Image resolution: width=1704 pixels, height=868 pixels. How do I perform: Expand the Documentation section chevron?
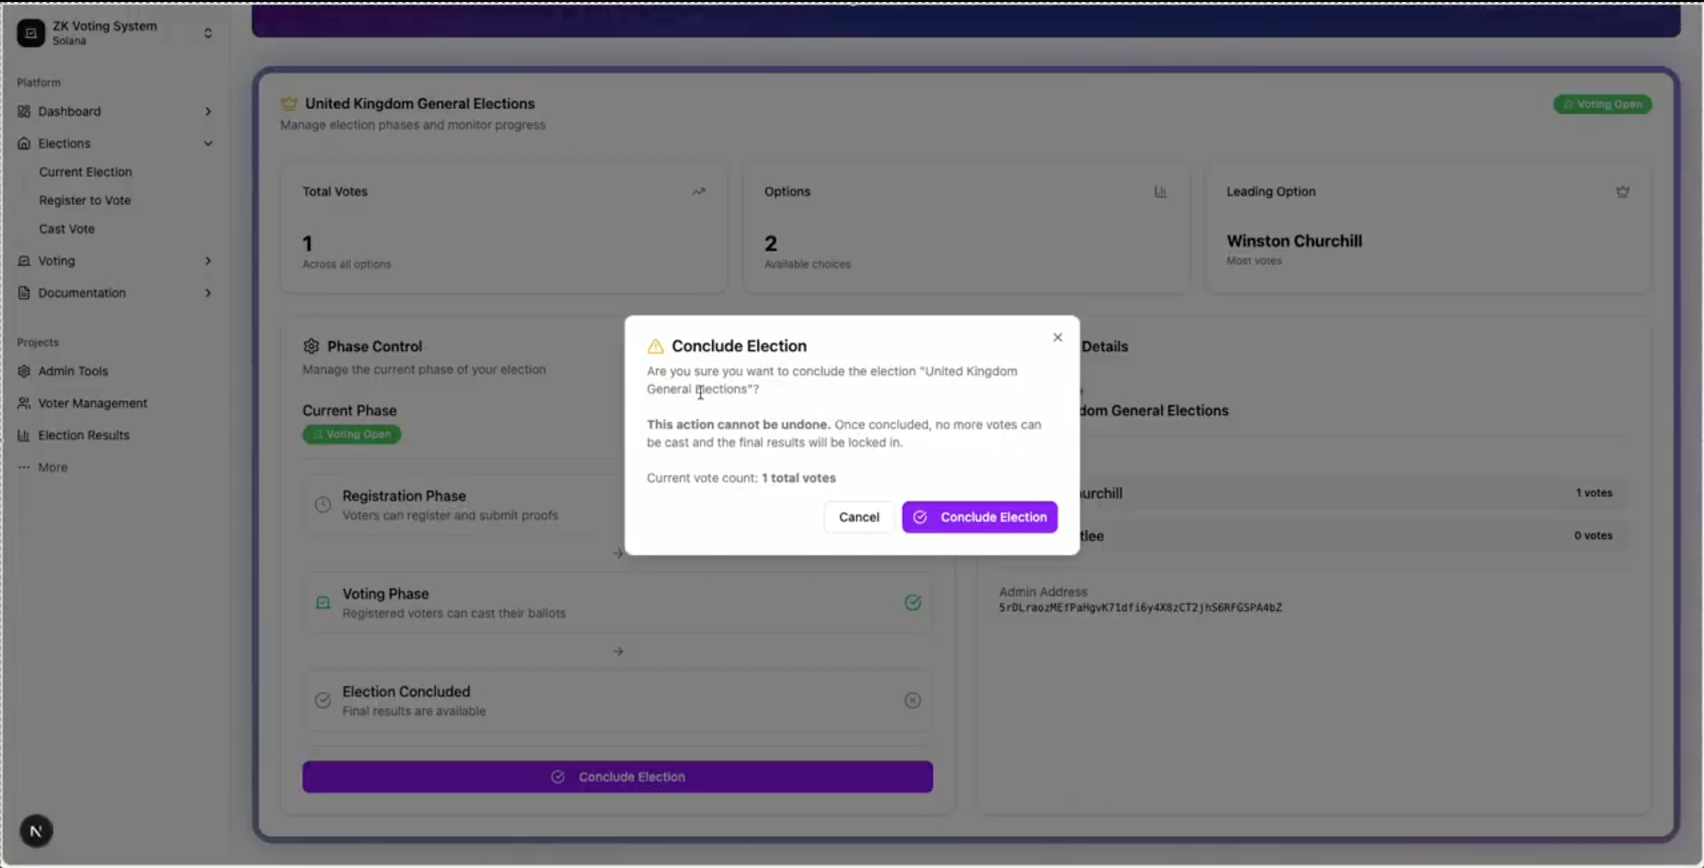tap(208, 292)
